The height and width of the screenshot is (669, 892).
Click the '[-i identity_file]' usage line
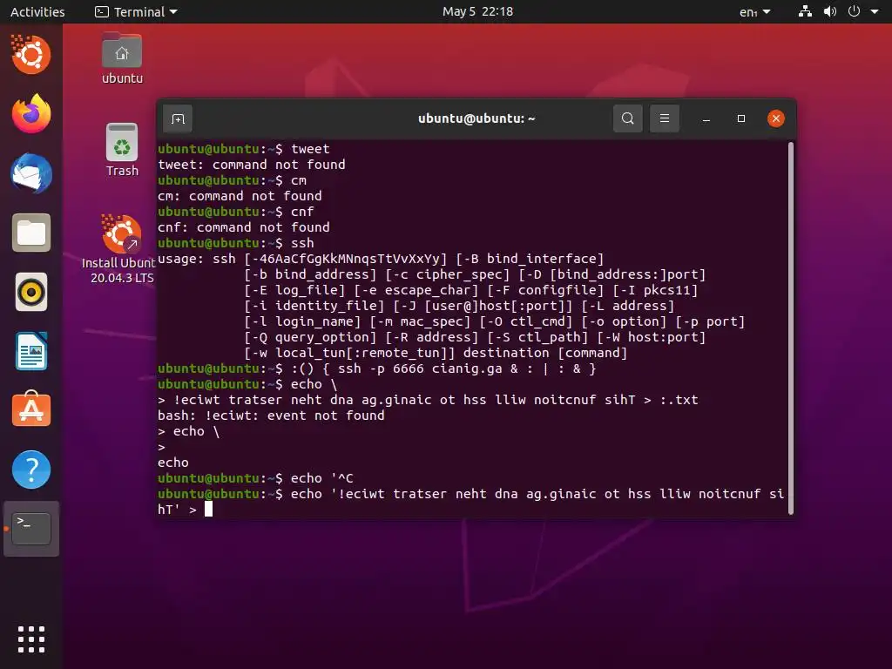459,306
